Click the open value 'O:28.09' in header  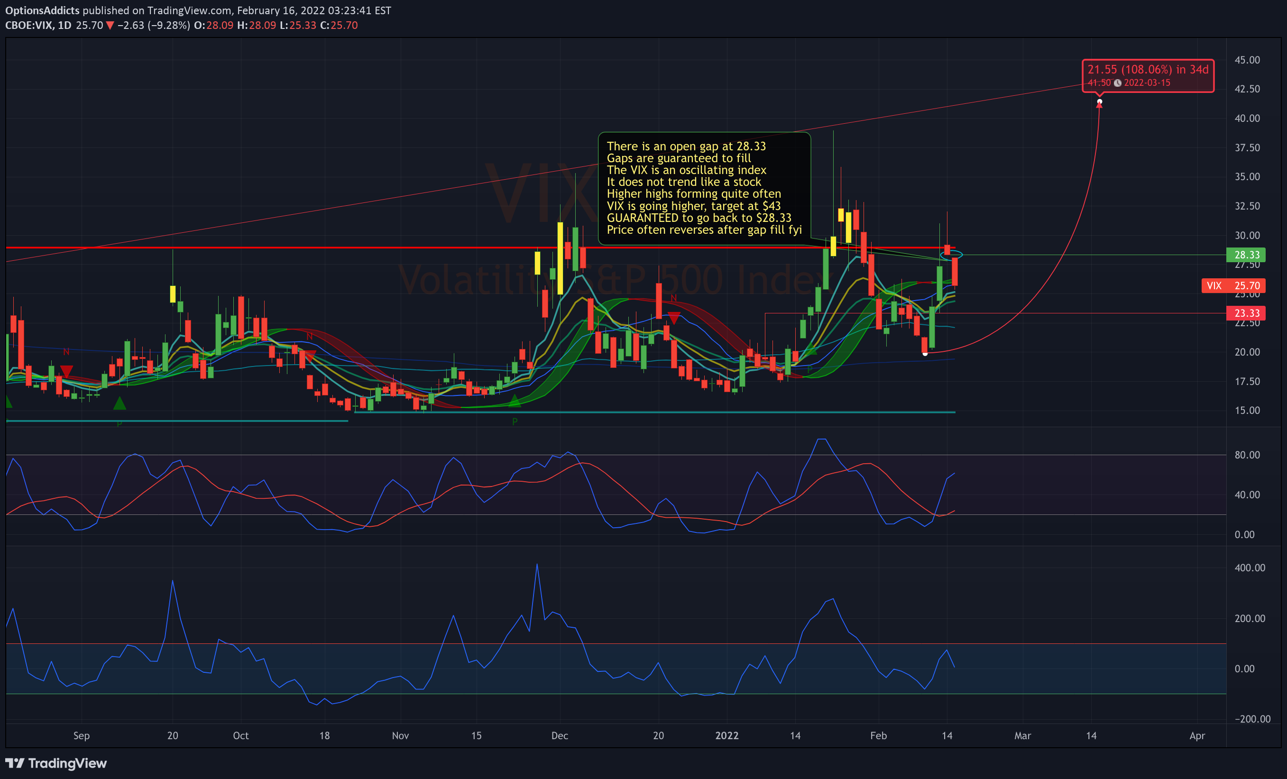pos(213,25)
